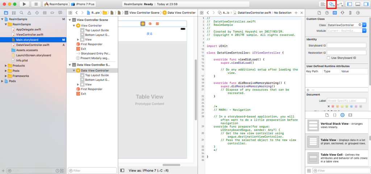Pick the purple document label color
The width and height of the screenshot is (371, 174).
click(356, 107)
